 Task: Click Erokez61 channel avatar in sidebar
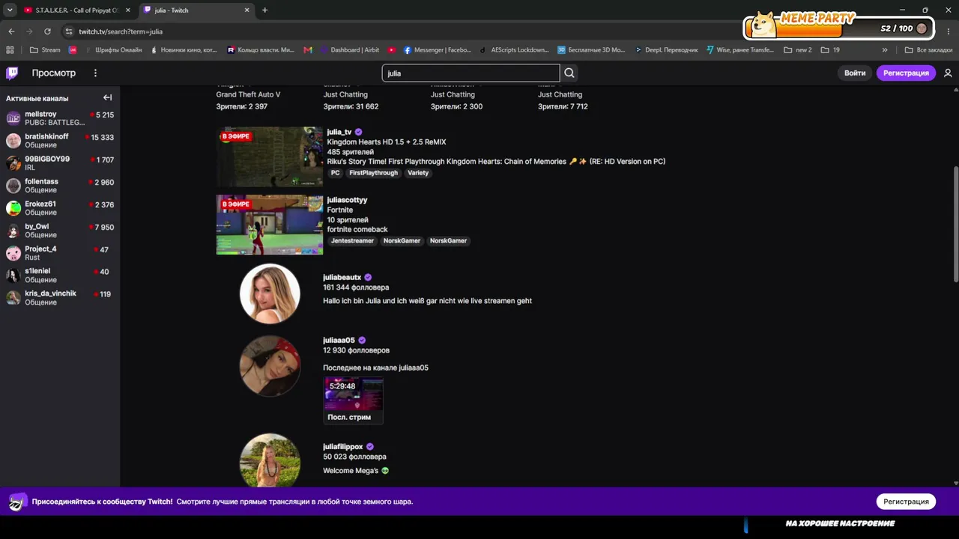pyautogui.click(x=13, y=208)
